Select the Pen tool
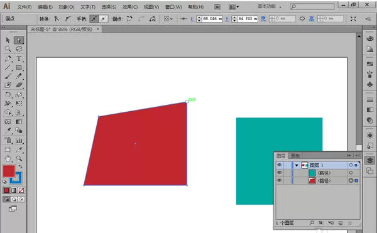Viewport: 377px width, 233px height. pyautogui.click(x=8, y=58)
